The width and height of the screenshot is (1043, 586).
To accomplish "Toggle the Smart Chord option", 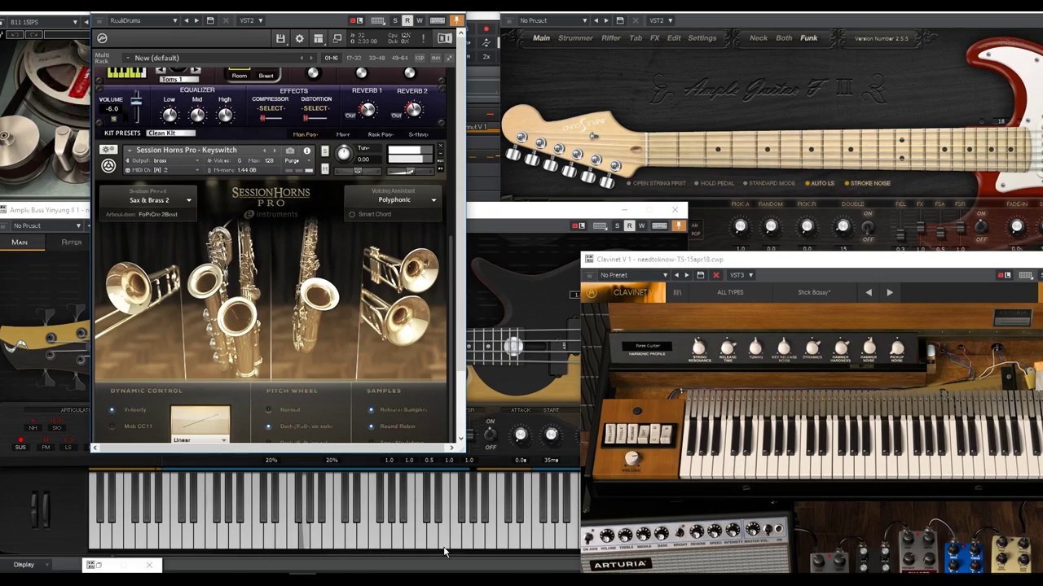I will pos(352,215).
